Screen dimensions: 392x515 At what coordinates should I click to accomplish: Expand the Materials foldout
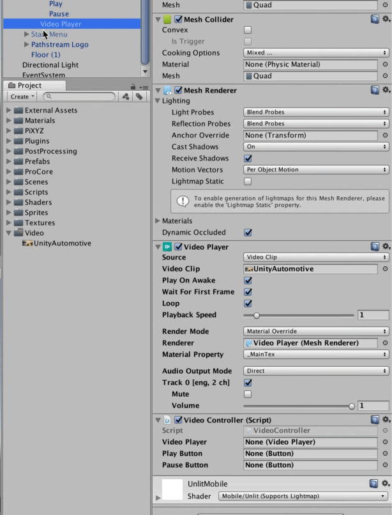click(x=158, y=221)
